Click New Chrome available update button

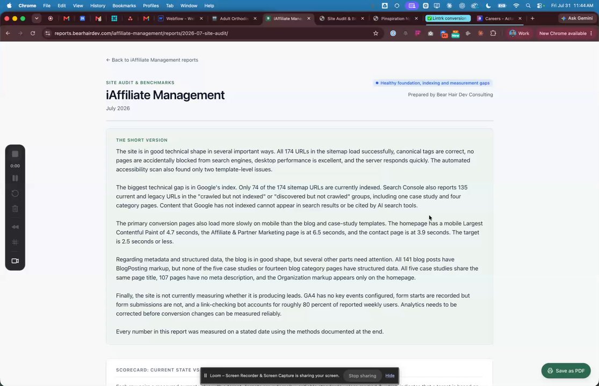pyautogui.click(x=565, y=33)
